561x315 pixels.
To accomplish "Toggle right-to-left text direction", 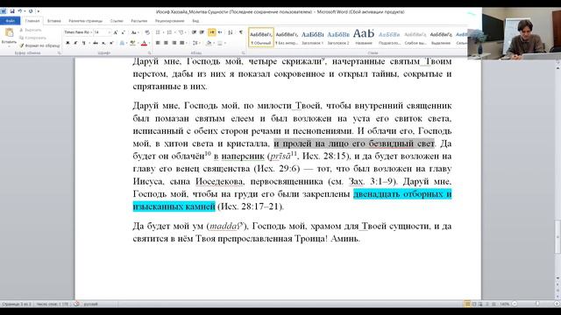I will [220, 32].
